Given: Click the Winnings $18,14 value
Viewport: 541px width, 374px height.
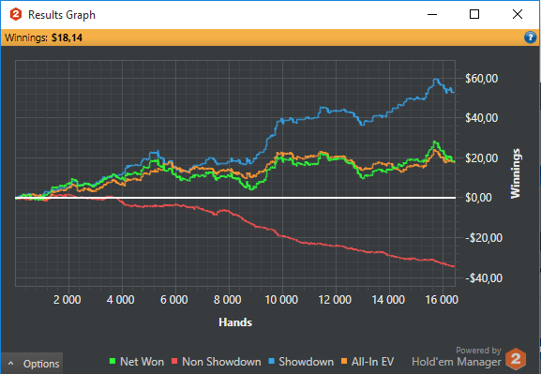Looking at the screenshot, I should click(67, 37).
